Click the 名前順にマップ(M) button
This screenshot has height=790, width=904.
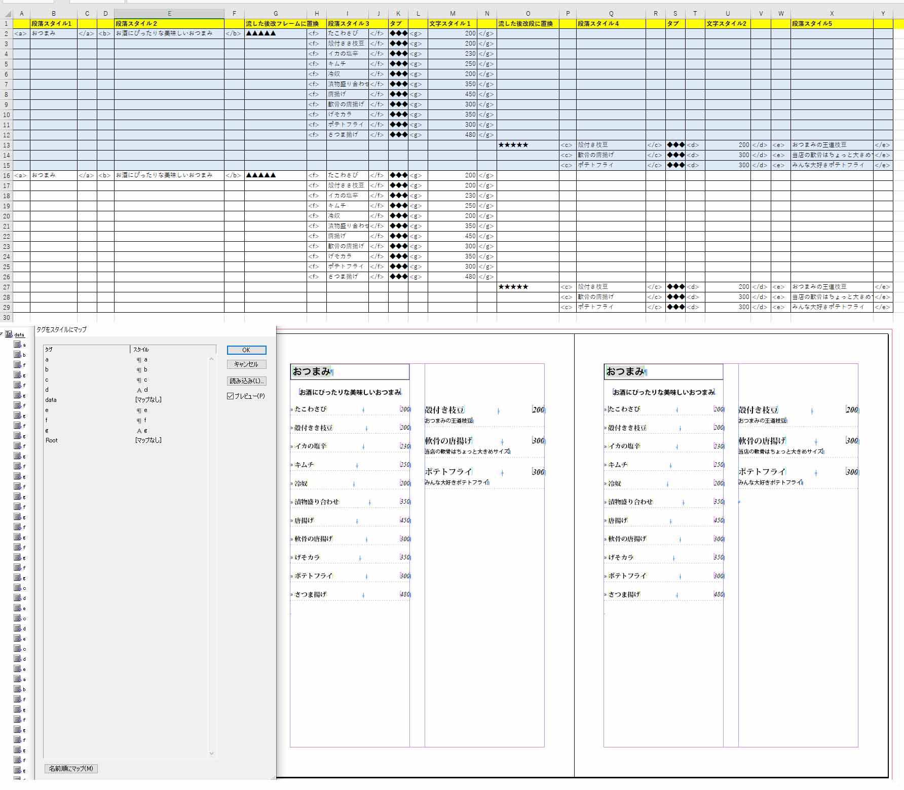click(x=71, y=769)
